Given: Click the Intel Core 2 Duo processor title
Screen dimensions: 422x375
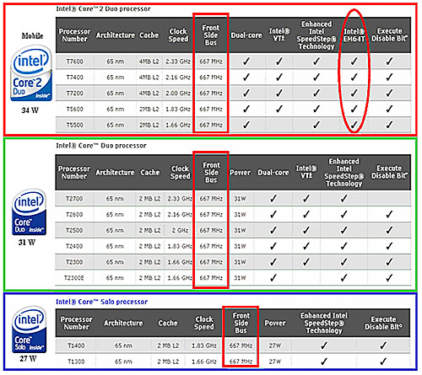Looking at the screenshot, I should 103,9.
